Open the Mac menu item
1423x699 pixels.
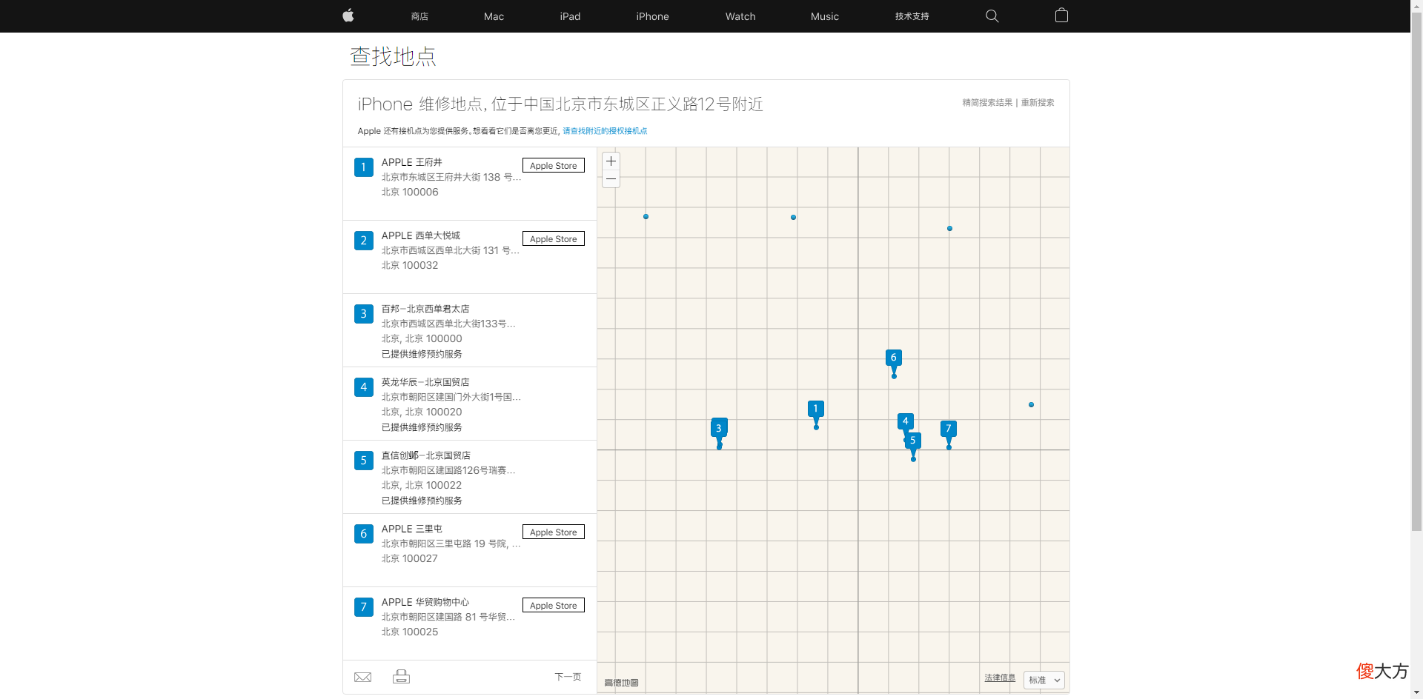point(494,16)
